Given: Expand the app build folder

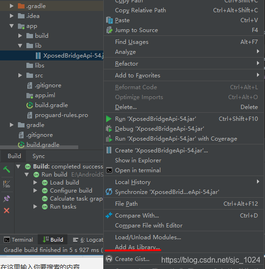Looking at the screenshot, I should pos(20,36).
